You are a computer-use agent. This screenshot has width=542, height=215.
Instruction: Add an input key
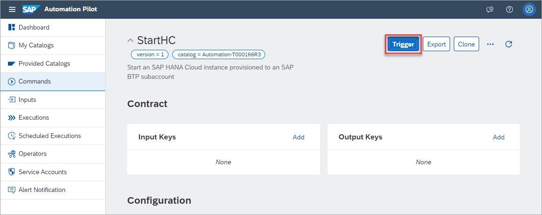coord(298,137)
